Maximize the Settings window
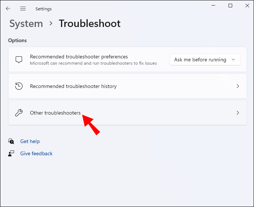Image resolution: width=254 pixels, height=207 pixels. (x=230, y=6)
